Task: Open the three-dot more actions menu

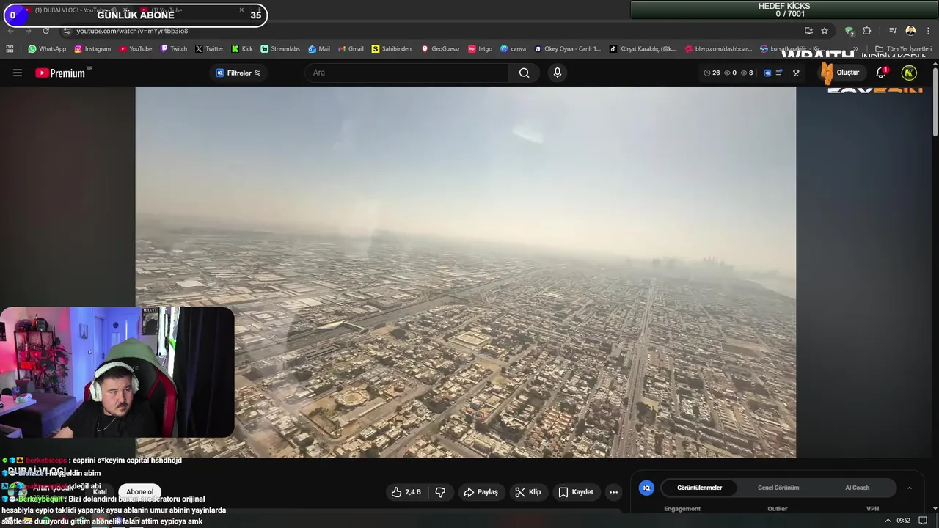Action: 614,492
